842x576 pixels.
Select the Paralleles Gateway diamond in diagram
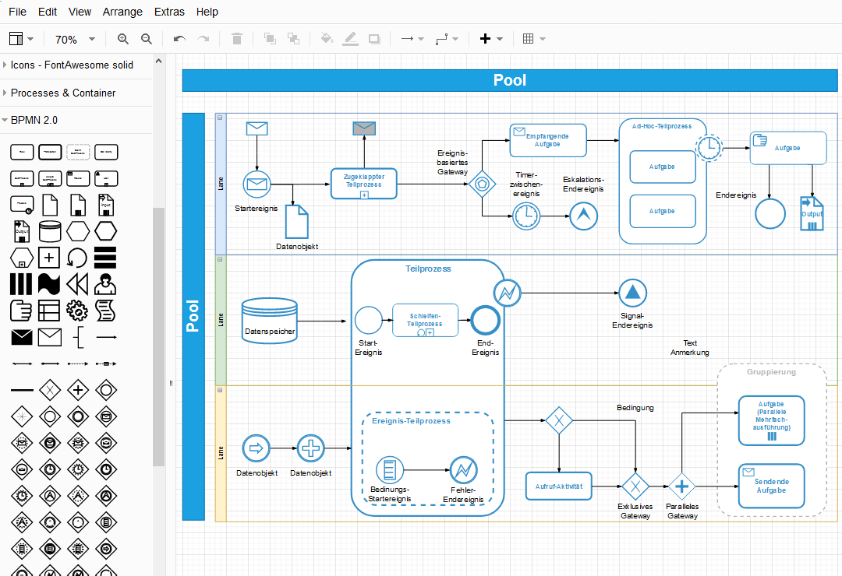681,486
